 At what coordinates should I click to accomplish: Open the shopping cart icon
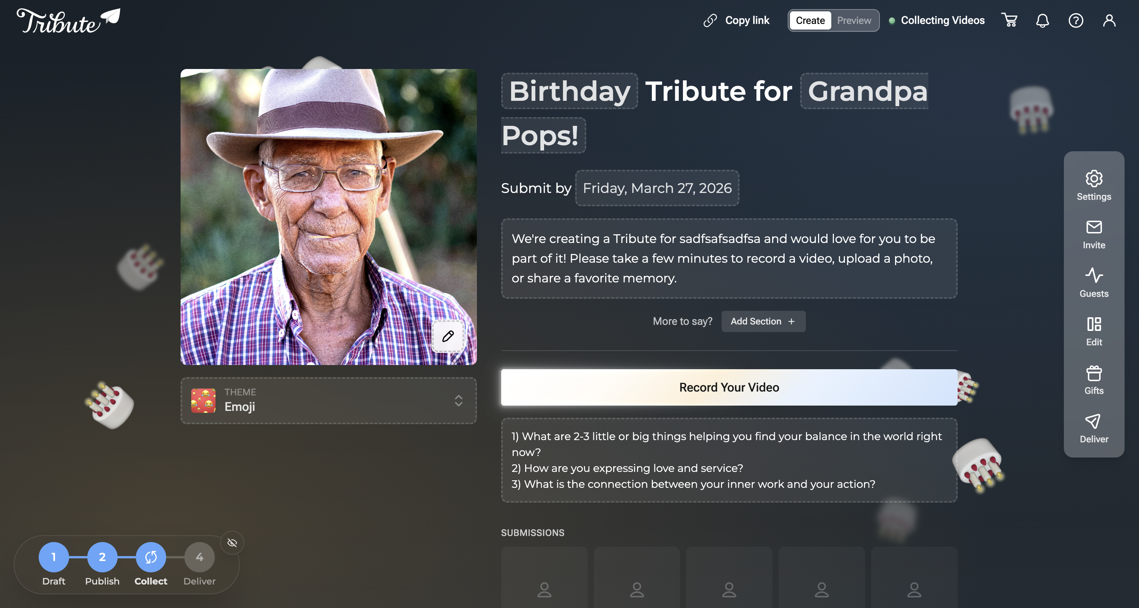pyautogui.click(x=1010, y=20)
